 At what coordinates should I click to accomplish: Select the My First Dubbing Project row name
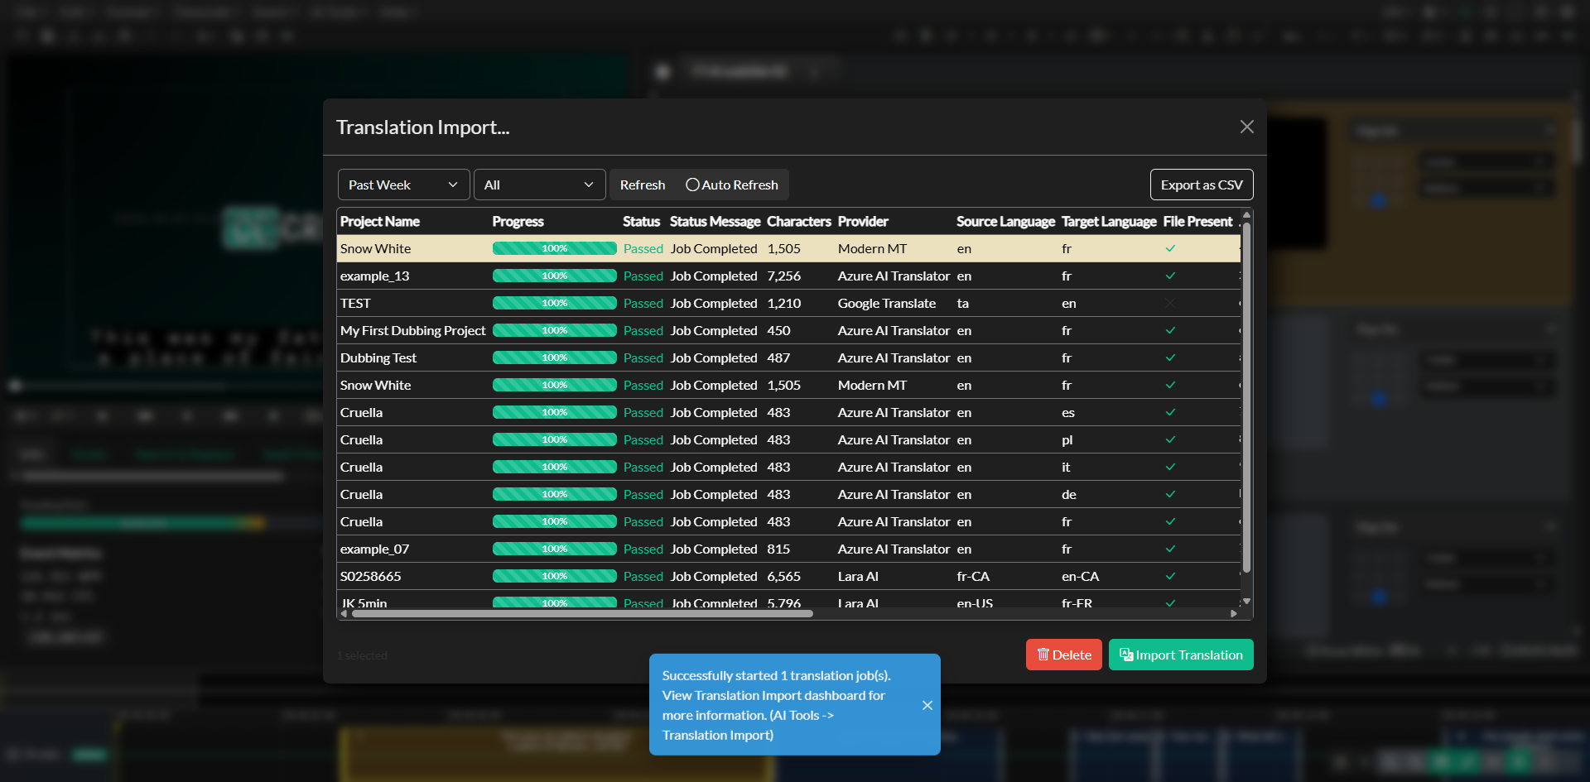tap(412, 330)
